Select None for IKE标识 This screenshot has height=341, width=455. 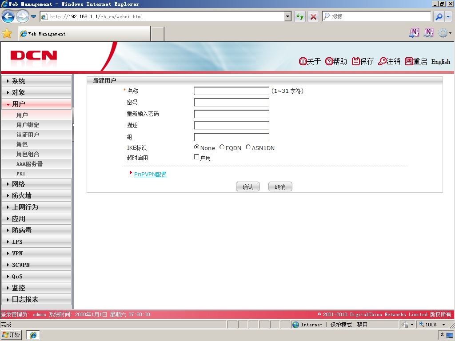[x=196, y=147]
